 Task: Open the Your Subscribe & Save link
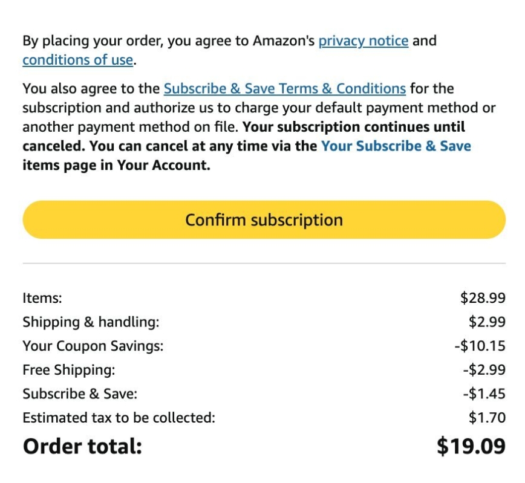click(x=396, y=146)
